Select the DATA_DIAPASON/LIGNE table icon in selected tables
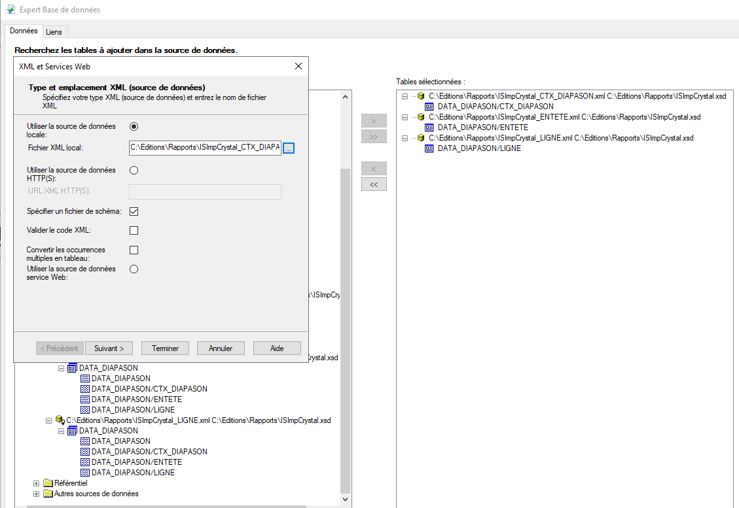The image size is (739, 508). [429, 148]
